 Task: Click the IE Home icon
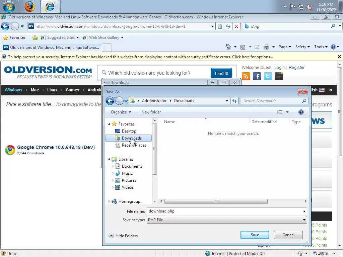[228, 47]
